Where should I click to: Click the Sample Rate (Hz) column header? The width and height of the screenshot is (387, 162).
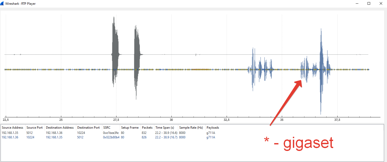191,128
